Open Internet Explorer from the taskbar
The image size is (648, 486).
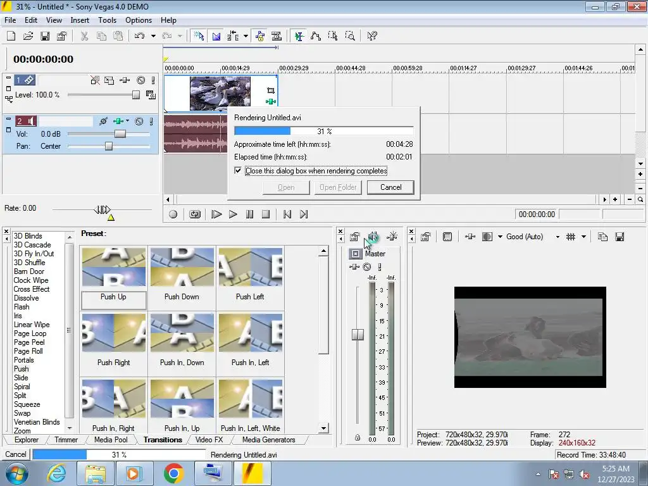(x=56, y=473)
